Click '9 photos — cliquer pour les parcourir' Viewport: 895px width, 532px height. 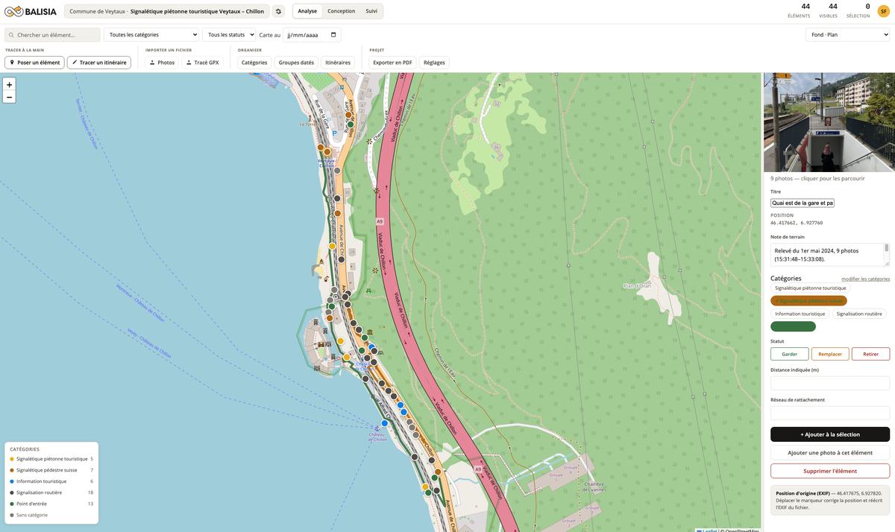817,179
